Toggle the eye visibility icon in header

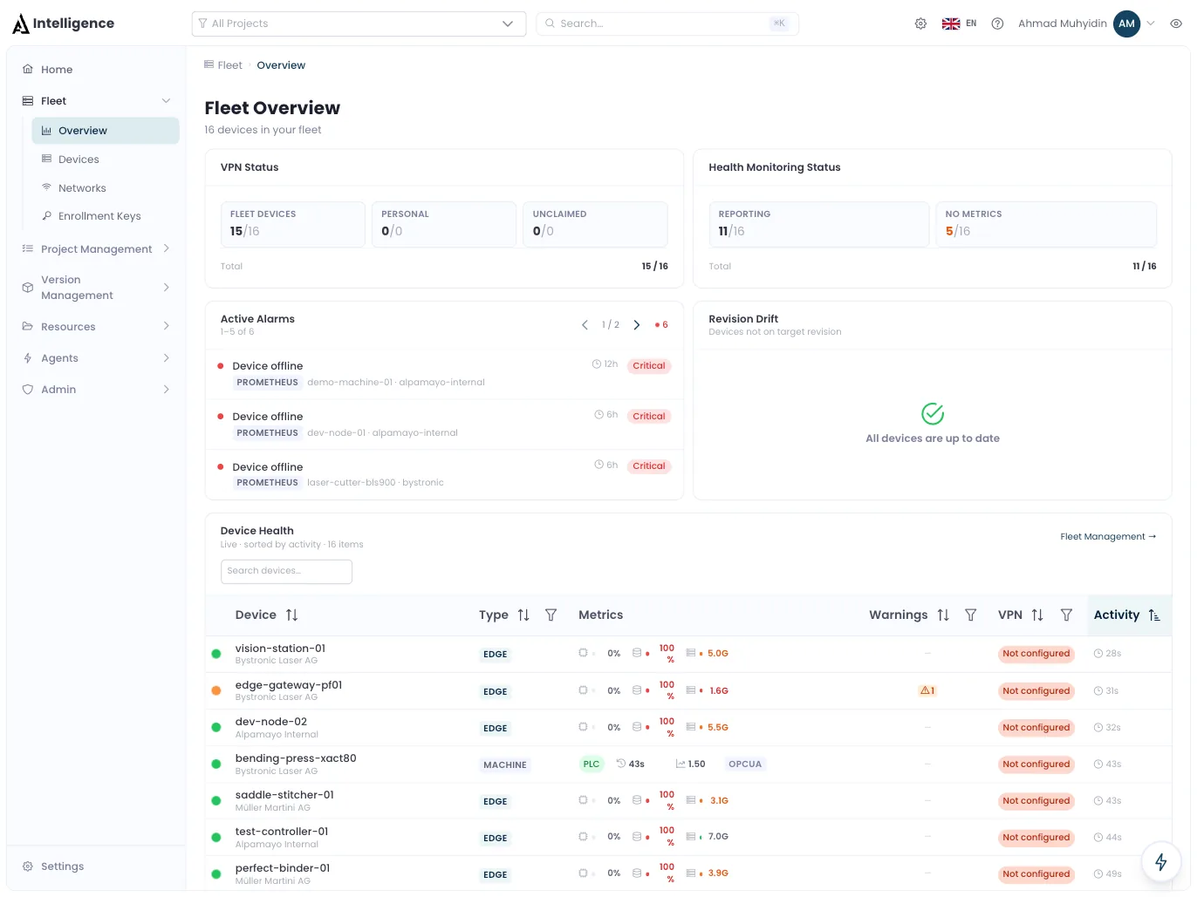[x=1176, y=24]
